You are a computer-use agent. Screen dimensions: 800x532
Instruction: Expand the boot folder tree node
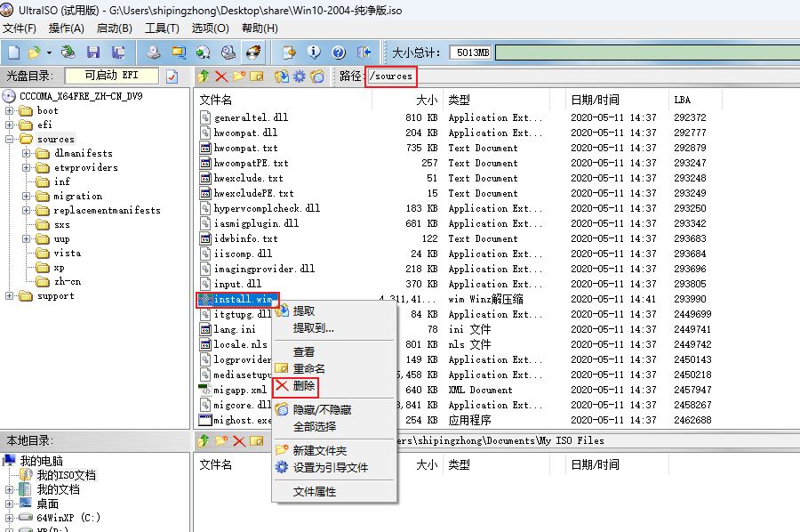click(x=11, y=111)
